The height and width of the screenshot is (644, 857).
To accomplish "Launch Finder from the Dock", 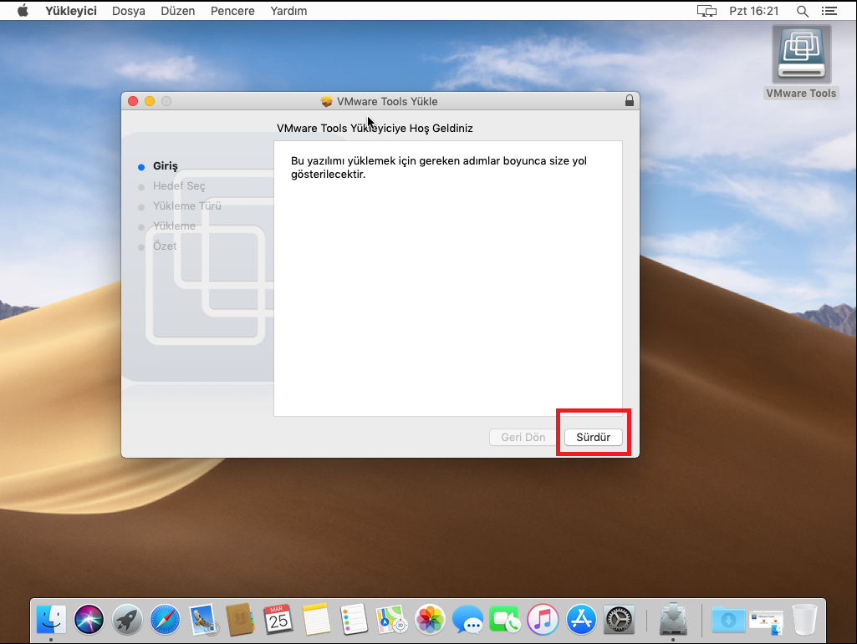I will click(51, 620).
